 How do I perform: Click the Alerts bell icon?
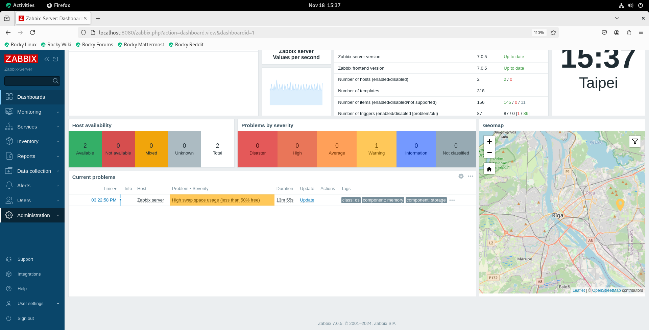[x=9, y=185]
